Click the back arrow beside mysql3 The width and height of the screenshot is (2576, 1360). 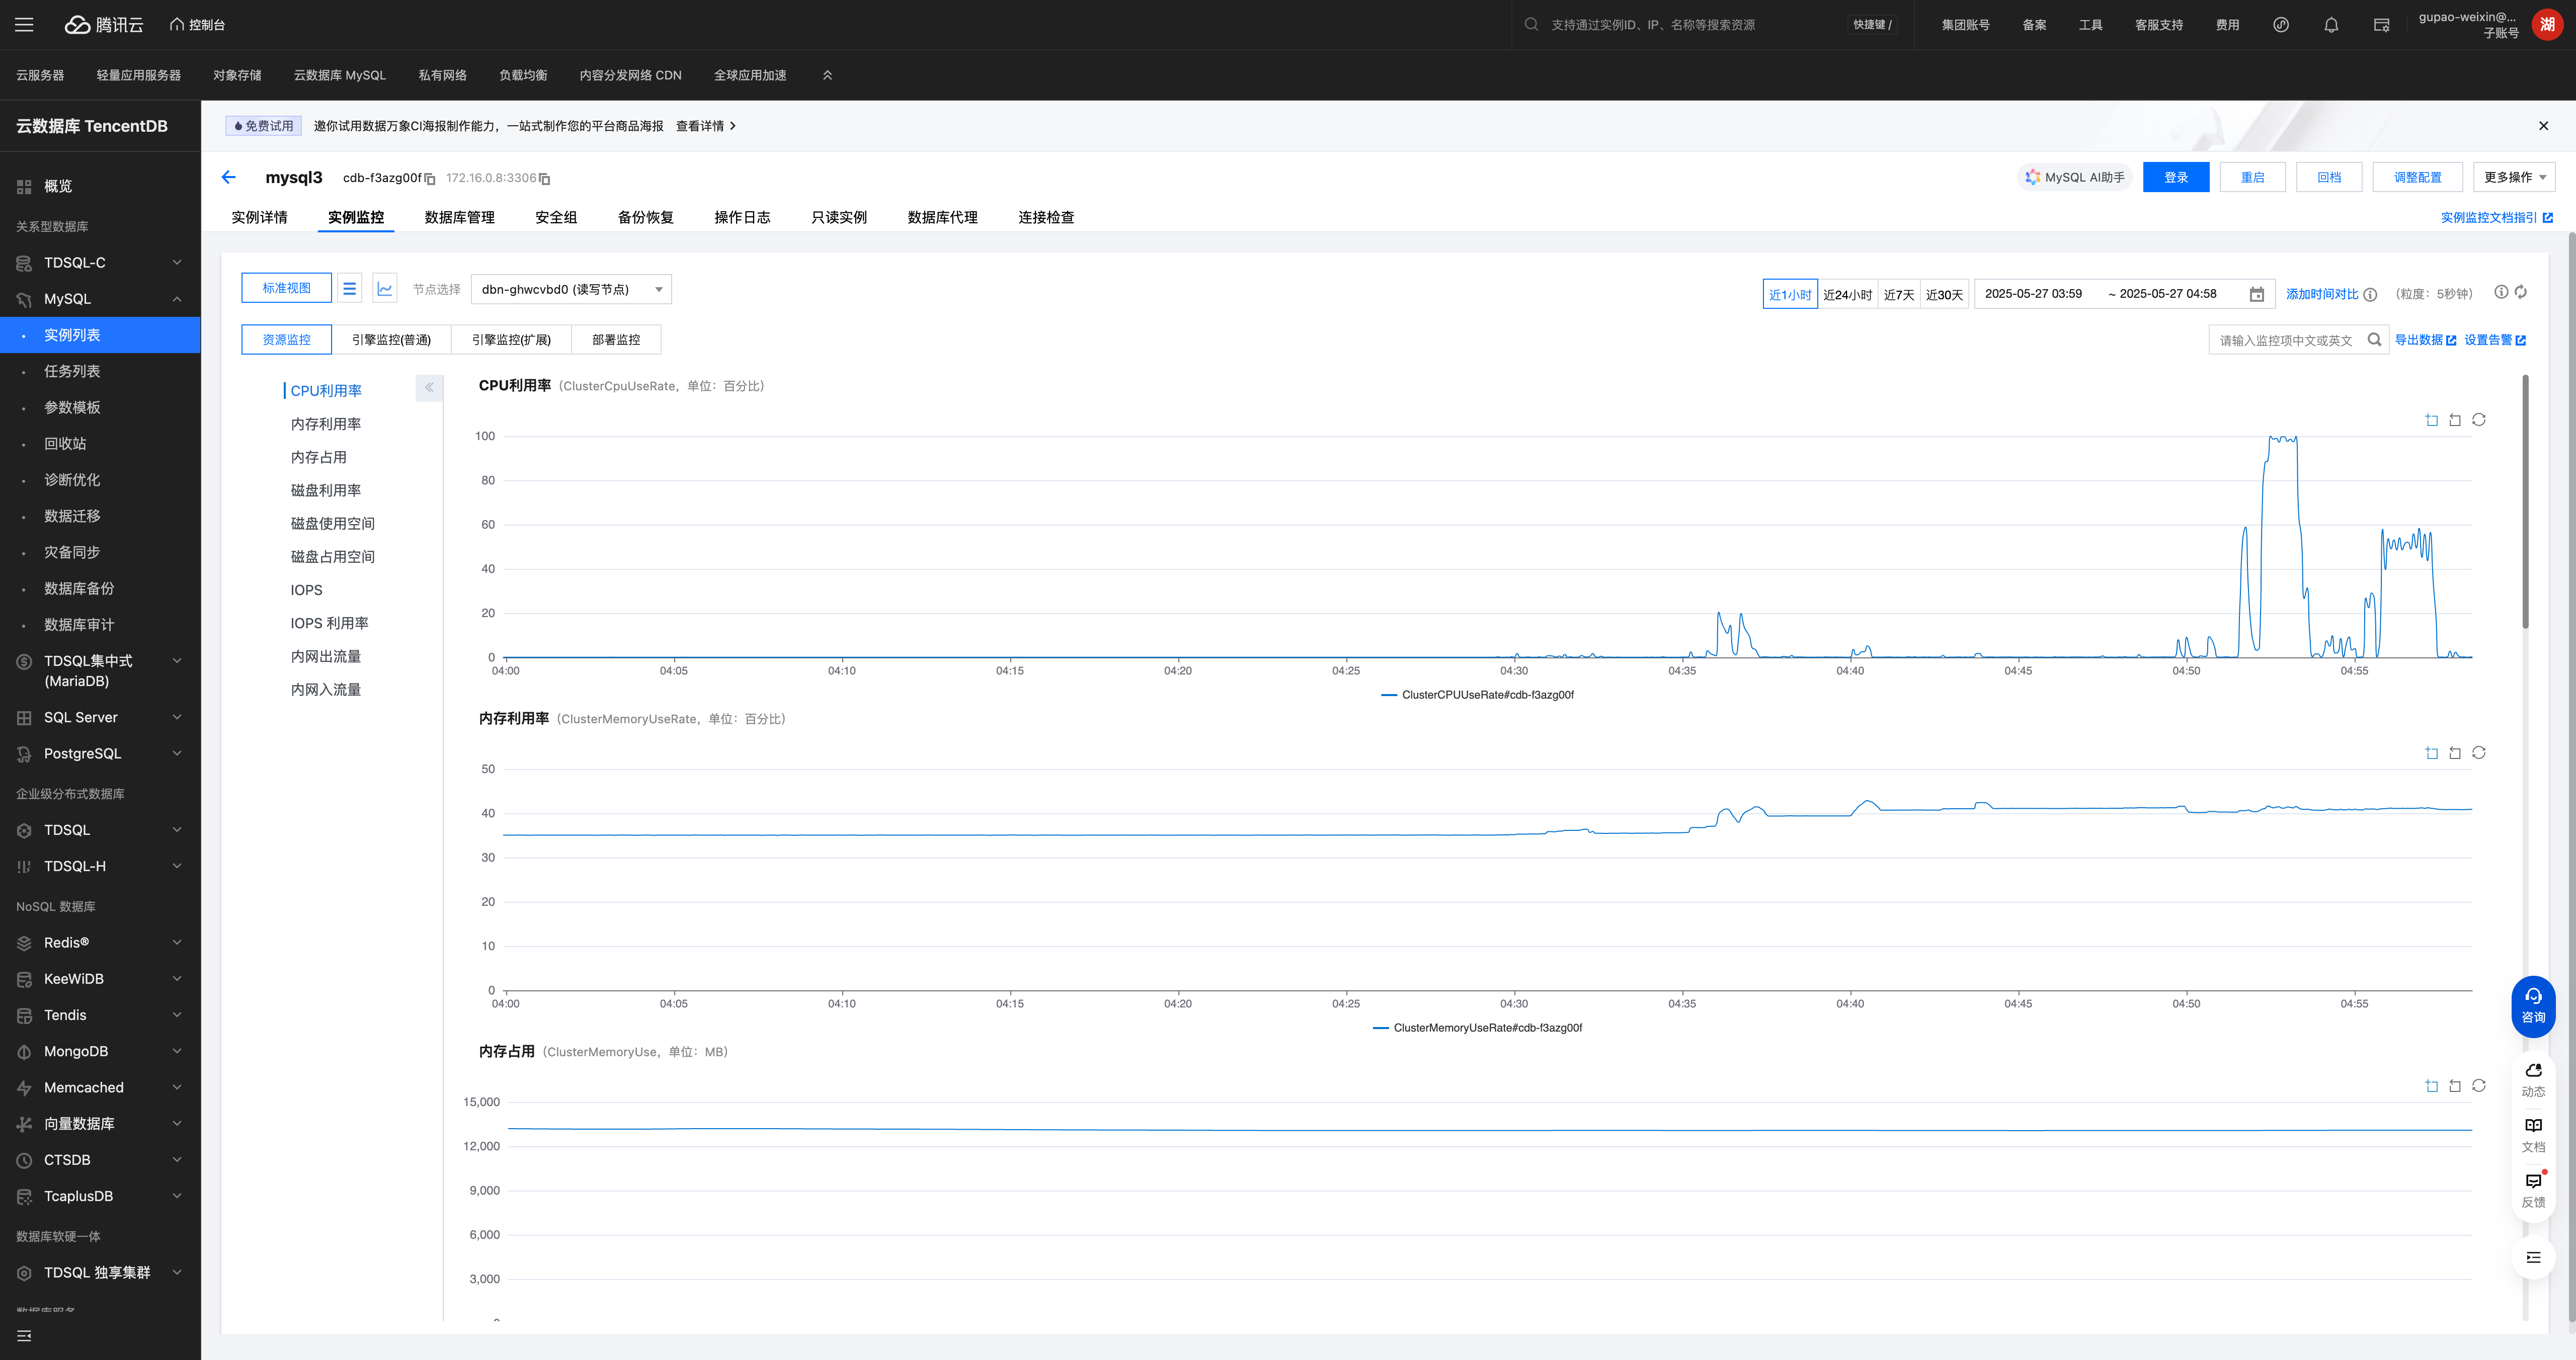[x=228, y=177]
